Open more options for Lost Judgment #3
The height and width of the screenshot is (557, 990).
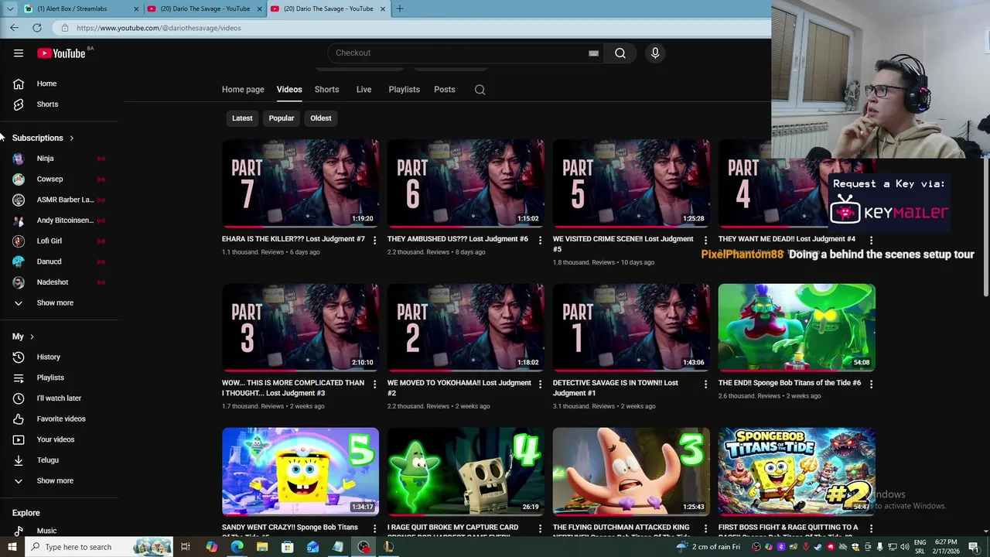tap(374, 384)
